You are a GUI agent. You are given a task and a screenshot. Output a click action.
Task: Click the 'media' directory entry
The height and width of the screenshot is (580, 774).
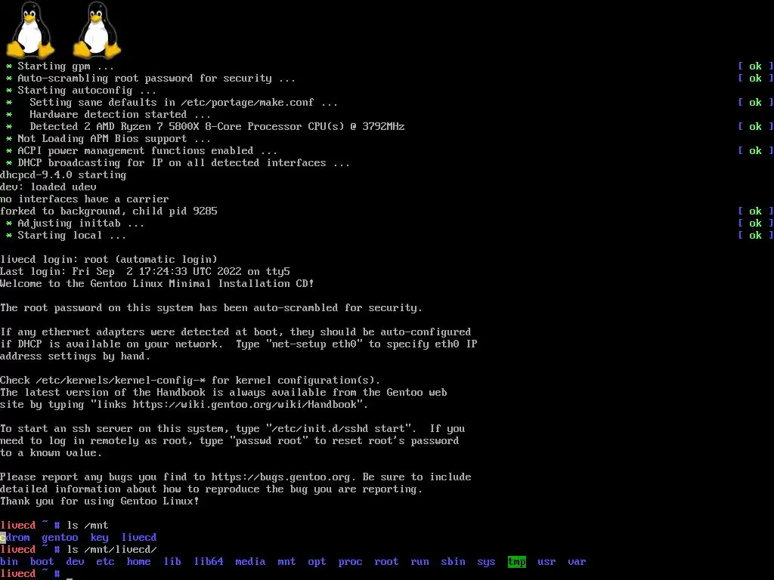[x=250, y=561]
